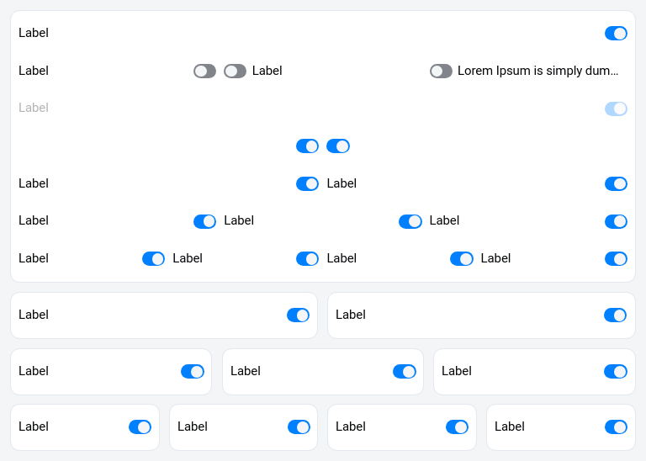Toggle the switch in the right half-width card
646x461 pixels.
(615, 315)
